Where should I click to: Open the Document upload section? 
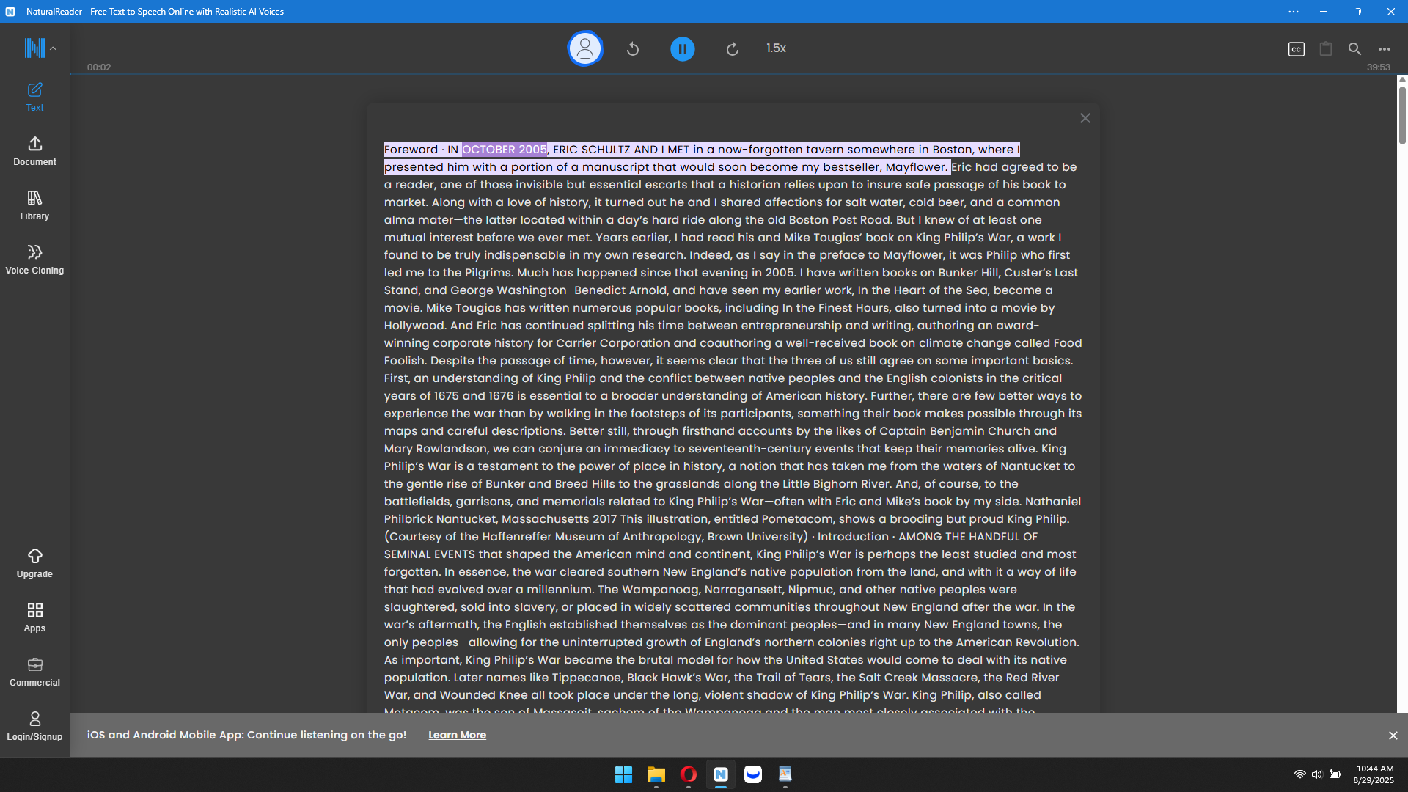34,151
